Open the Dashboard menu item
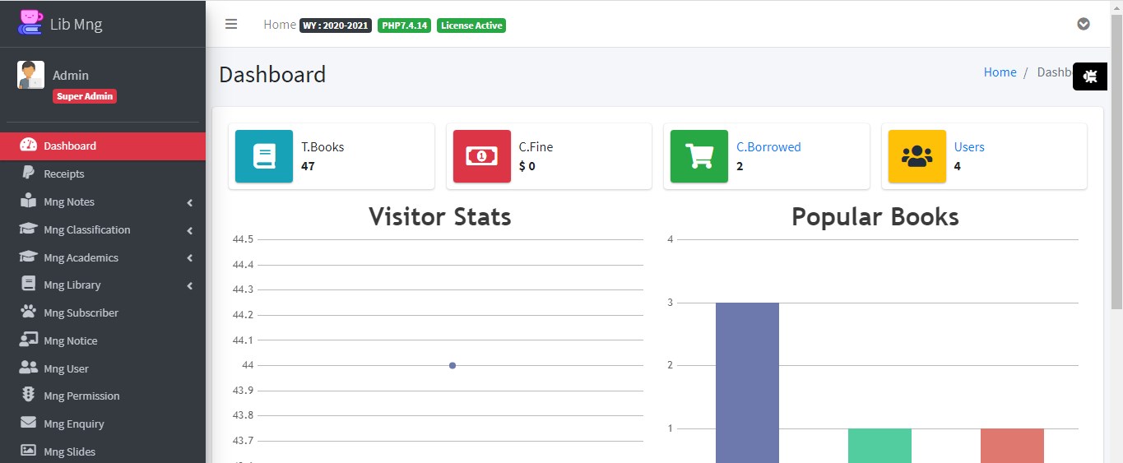The image size is (1123, 463). [103, 146]
